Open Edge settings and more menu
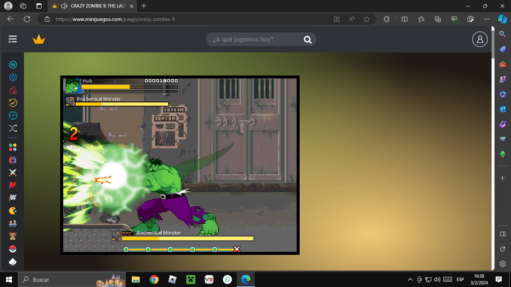Image resolution: width=511 pixels, height=287 pixels. click(x=487, y=19)
